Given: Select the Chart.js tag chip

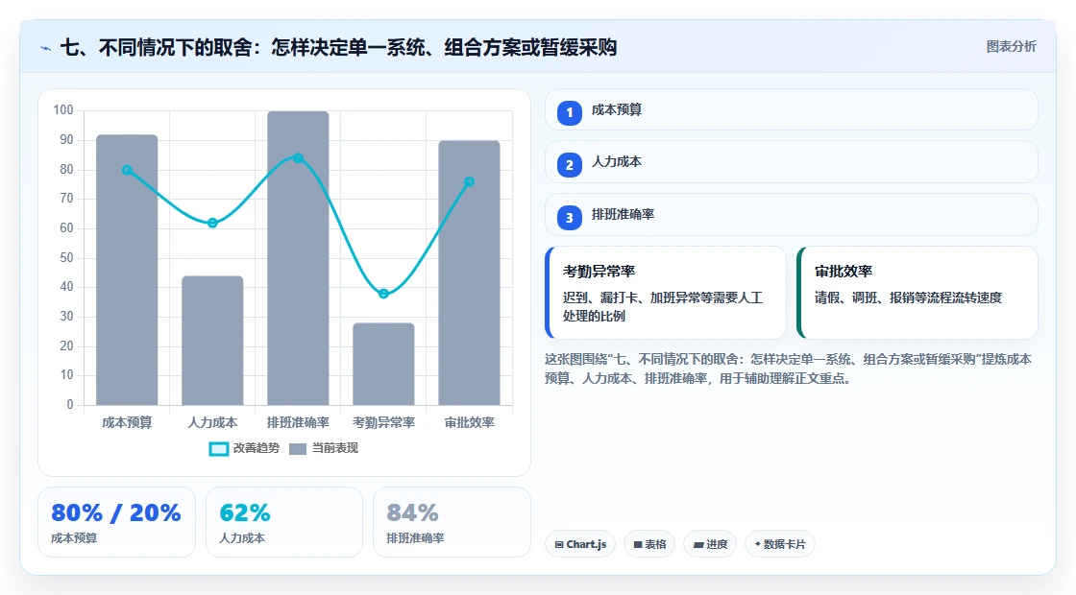Looking at the screenshot, I should point(580,543).
